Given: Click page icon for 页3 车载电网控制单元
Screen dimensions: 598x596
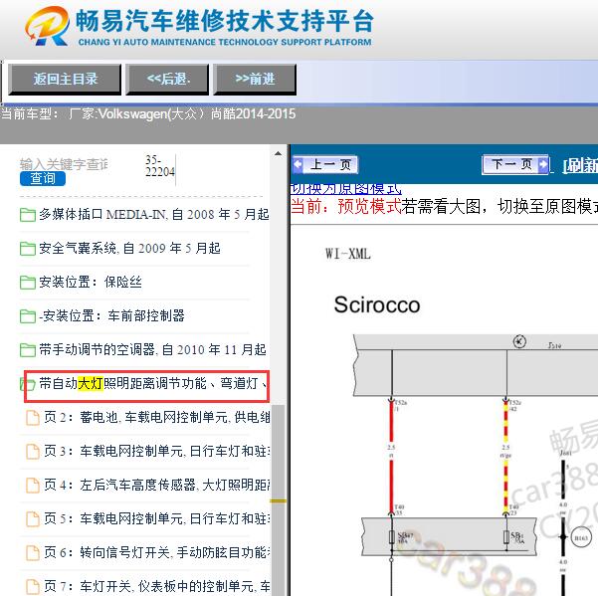Looking at the screenshot, I should pos(33,452).
